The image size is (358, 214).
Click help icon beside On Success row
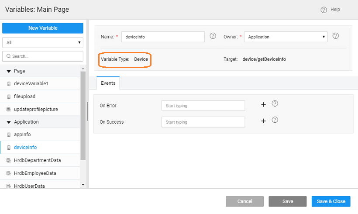coord(275,120)
